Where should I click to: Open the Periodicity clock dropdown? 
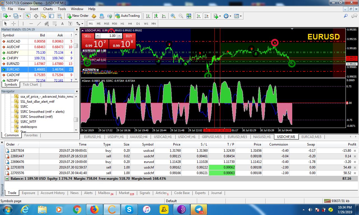pos(227,16)
